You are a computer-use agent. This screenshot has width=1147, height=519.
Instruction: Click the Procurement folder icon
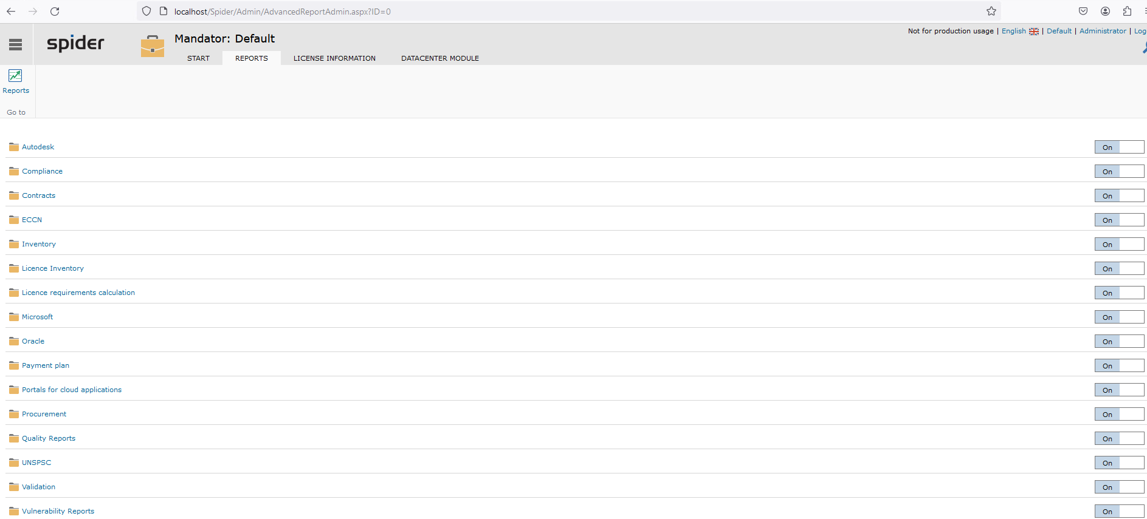coord(14,414)
